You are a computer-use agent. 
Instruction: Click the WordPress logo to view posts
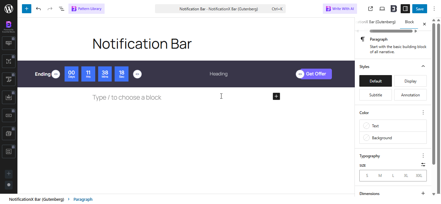tap(9, 9)
